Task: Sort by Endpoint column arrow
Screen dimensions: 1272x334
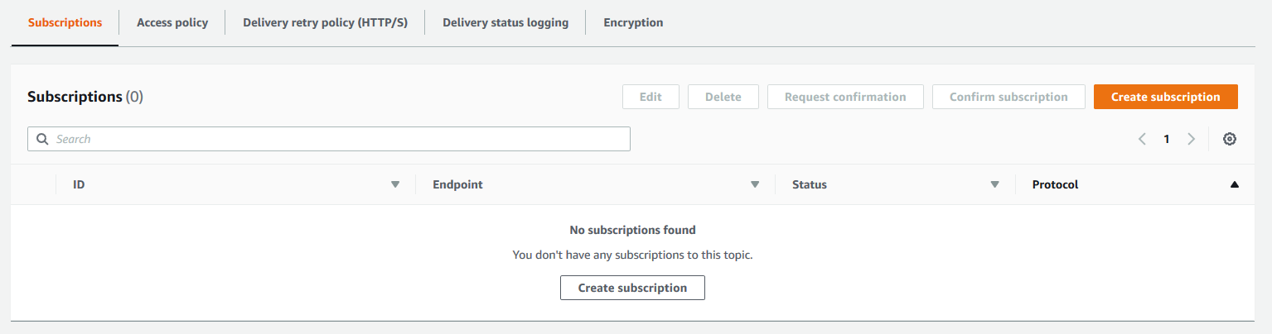Action: (x=755, y=184)
